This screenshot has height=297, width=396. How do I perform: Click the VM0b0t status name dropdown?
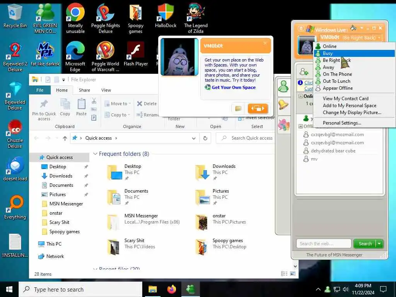pos(350,38)
